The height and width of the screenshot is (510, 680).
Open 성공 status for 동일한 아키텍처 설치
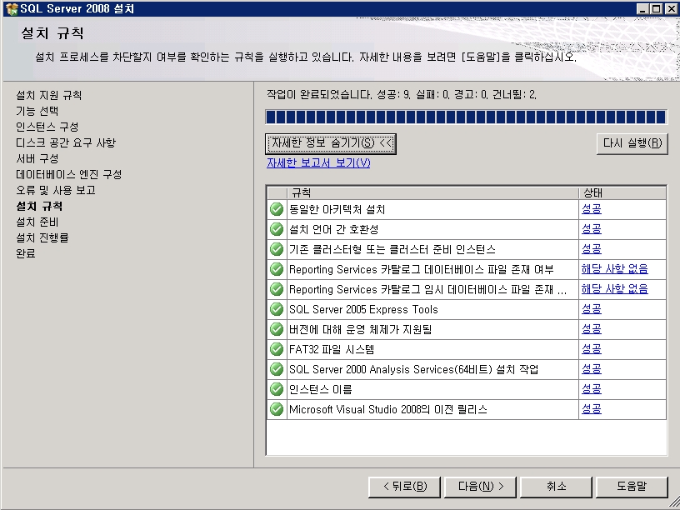592,209
